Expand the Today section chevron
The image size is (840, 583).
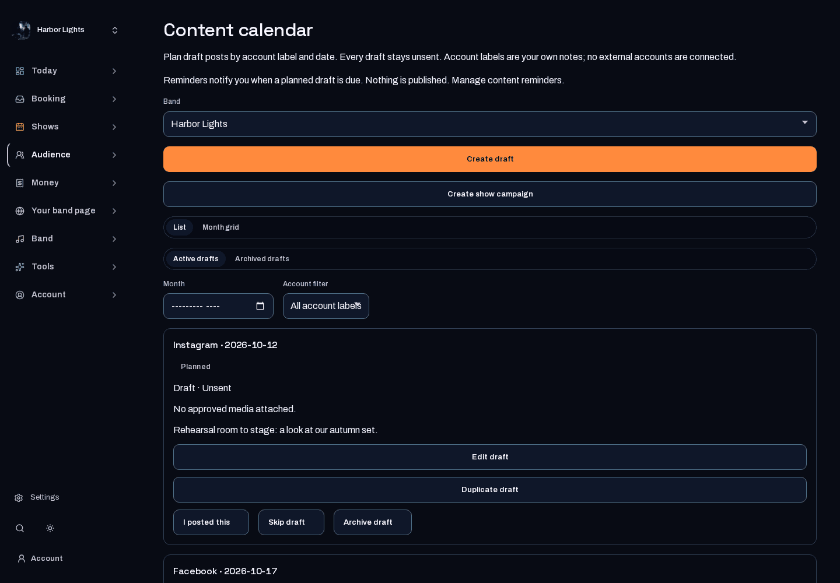[114, 71]
